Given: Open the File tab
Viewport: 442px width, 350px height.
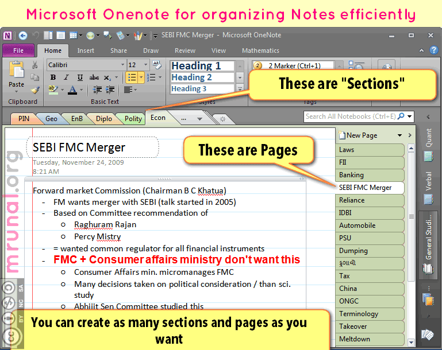Looking at the screenshot, I should coord(18,50).
